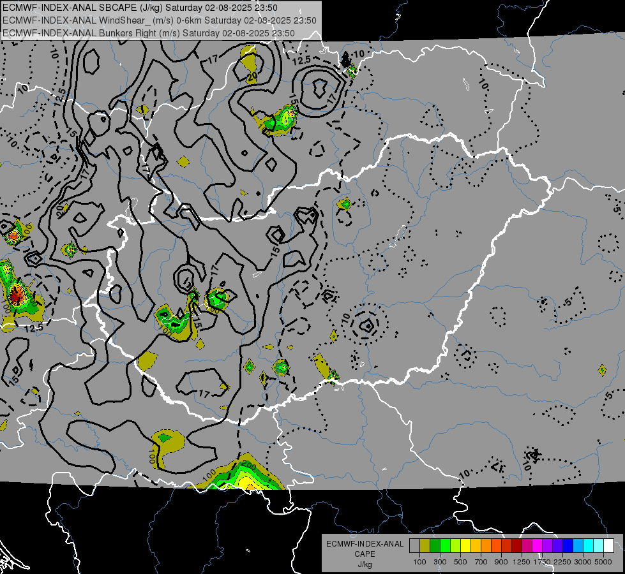Click the ECMWF-INDEX-ANAL legend title
The height and width of the screenshot is (574, 625).
coord(365,544)
